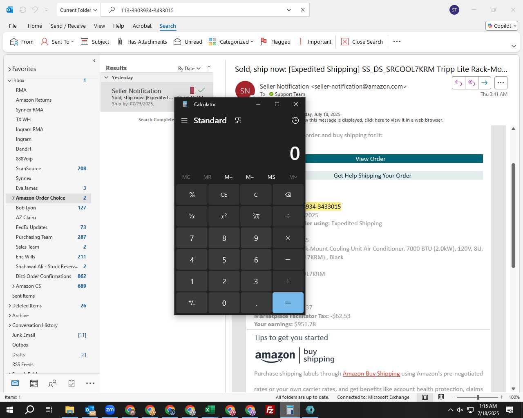Toggle the red category swatch on message
The width and height of the screenshot is (523, 418).
(x=192, y=90)
